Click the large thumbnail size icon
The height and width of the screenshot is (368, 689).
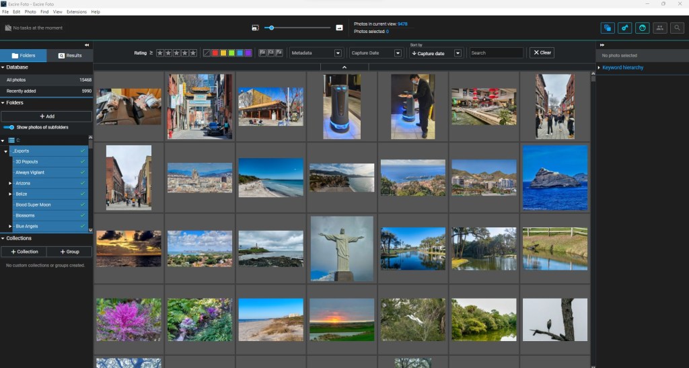pyautogui.click(x=339, y=28)
